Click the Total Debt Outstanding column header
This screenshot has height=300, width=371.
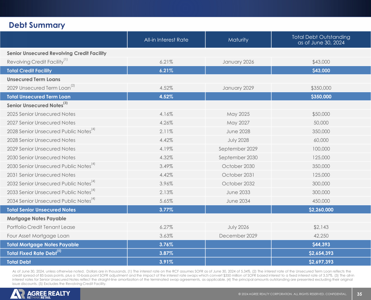click(321, 40)
